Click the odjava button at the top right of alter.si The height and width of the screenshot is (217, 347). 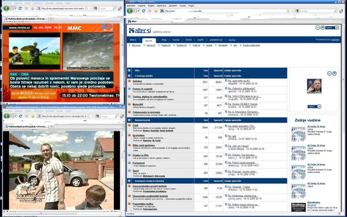[x=332, y=28]
